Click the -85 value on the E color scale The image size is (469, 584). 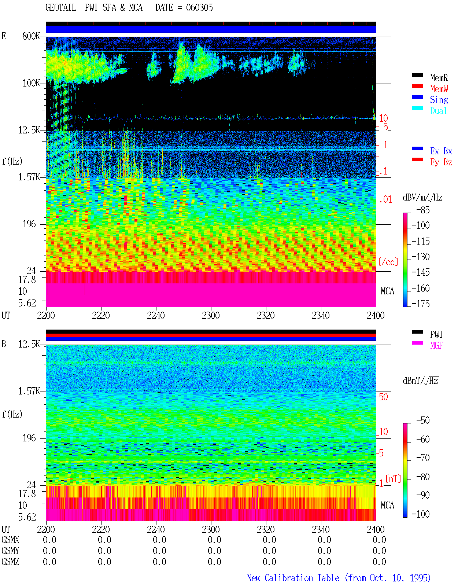click(x=423, y=210)
